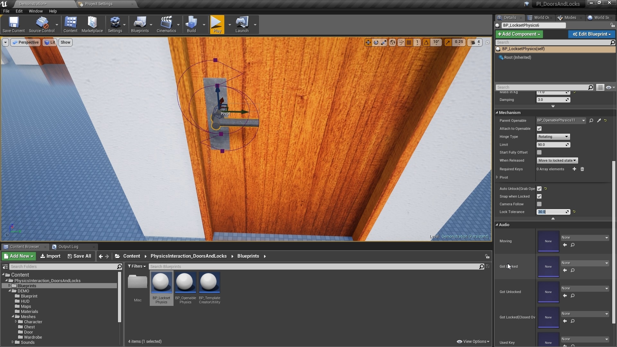Disable Snap when Locked
The image size is (617, 347).
coord(539,196)
